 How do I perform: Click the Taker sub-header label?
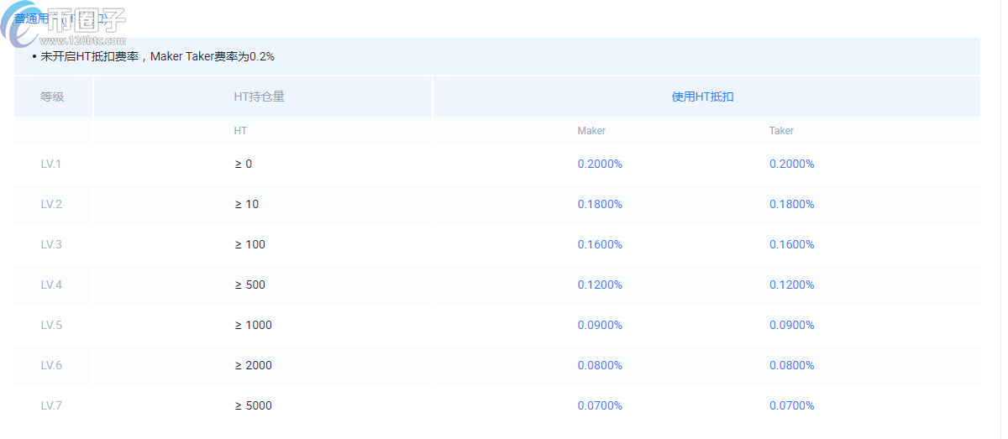point(781,131)
